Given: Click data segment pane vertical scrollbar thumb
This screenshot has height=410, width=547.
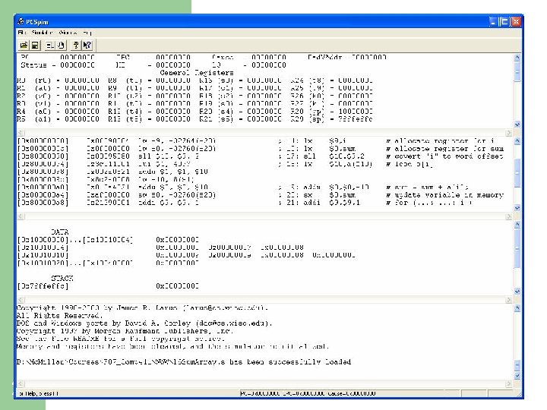Looking at the screenshot, I should [x=517, y=248].
